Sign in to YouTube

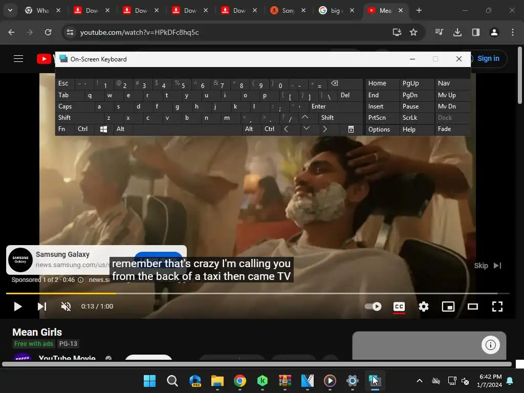point(488,59)
